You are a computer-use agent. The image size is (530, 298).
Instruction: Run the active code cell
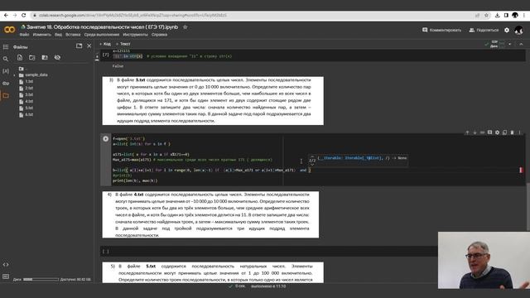(106, 139)
